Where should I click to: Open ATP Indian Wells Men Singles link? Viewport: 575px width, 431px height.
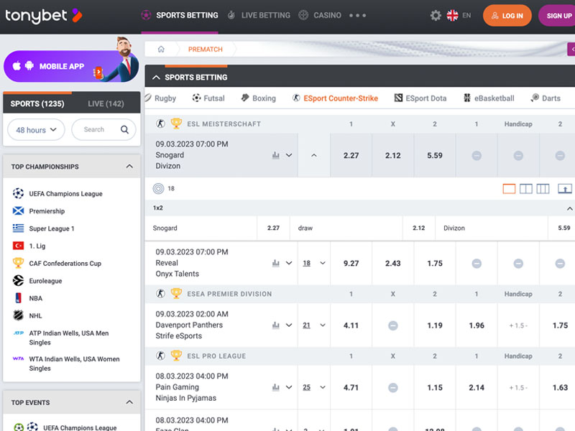click(69, 338)
